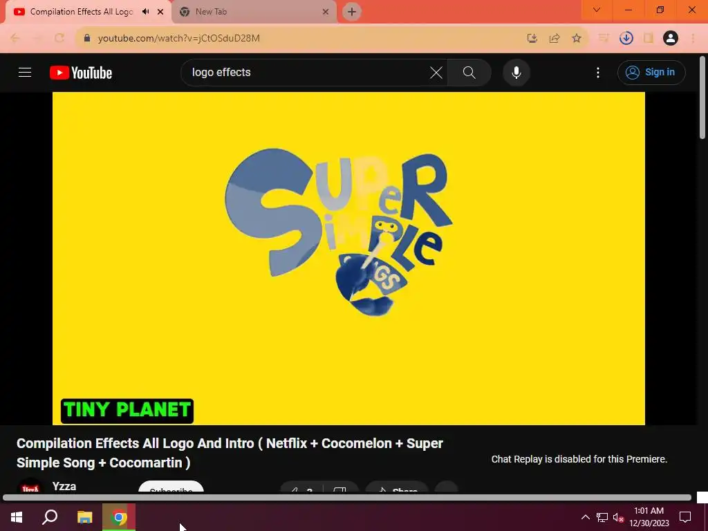Select the address bar URL
The image size is (708, 531).
[179, 38]
